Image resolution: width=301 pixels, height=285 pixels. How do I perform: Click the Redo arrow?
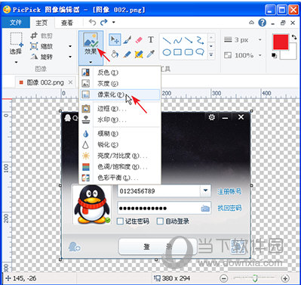pos(103,23)
